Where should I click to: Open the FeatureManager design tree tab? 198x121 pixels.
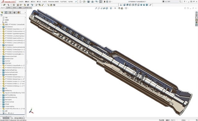2,13
